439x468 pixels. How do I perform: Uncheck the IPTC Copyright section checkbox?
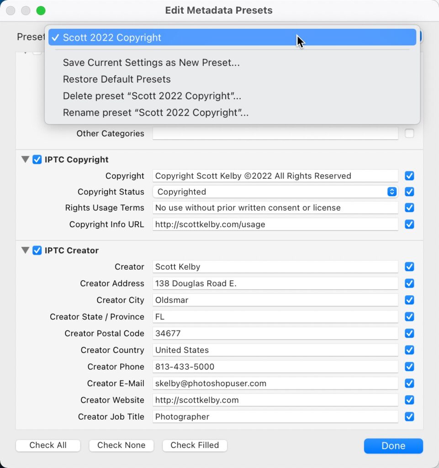tap(37, 160)
